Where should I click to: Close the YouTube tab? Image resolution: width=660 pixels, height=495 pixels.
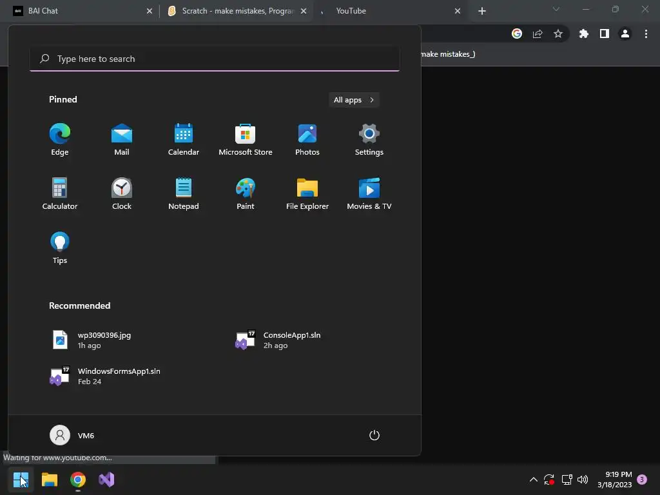[x=458, y=11]
